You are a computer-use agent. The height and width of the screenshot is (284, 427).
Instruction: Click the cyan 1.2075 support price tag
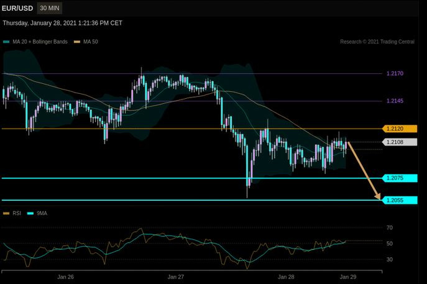(400, 178)
